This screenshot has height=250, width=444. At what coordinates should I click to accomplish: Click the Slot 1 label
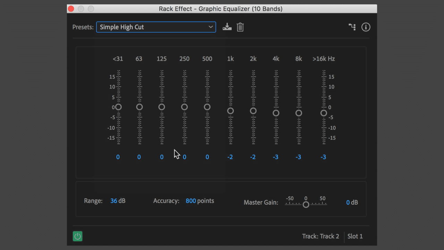355,236
